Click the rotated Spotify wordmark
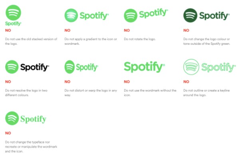242x158 pixels. (153, 13)
